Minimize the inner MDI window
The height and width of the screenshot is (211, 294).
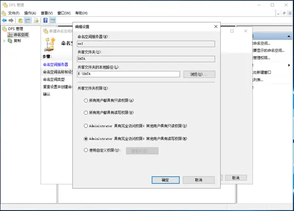(x=278, y=13)
